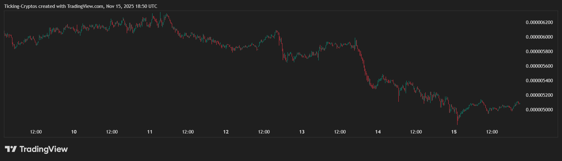The height and width of the screenshot is (161, 562).
Task: Click the 12:00 label after date 15
Action: point(492,132)
